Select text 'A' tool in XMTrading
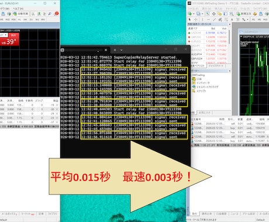The width and height of the screenshot is (269, 222). point(232,19)
